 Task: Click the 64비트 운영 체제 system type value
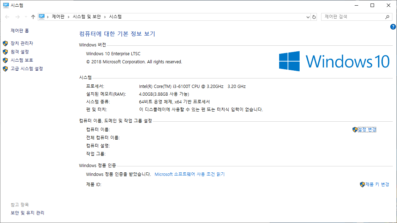pyautogui.click(x=174, y=102)
